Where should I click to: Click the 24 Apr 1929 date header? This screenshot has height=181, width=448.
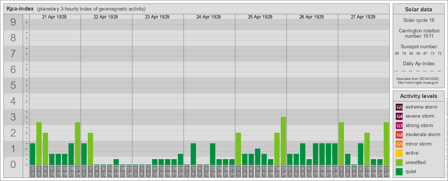208,17
